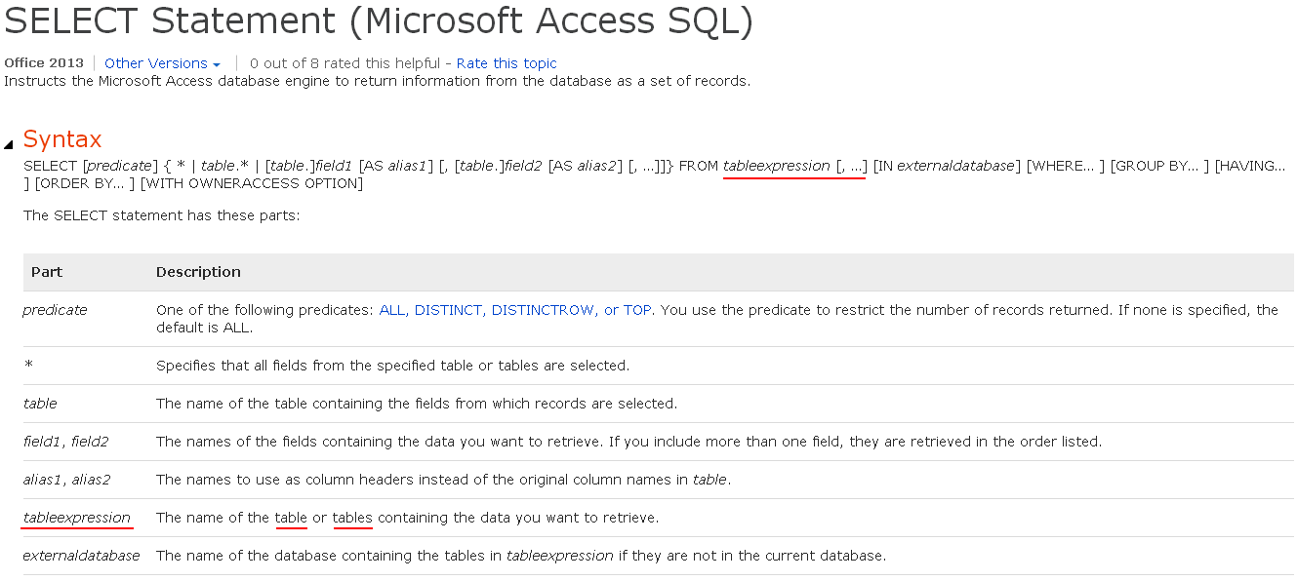
Task: Click the page title SELECT Statement
Action: [x=379, y=21]
